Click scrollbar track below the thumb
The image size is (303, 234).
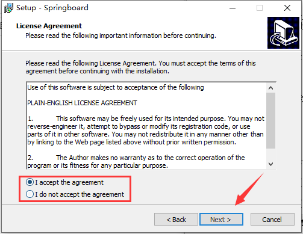coord(270,155)
